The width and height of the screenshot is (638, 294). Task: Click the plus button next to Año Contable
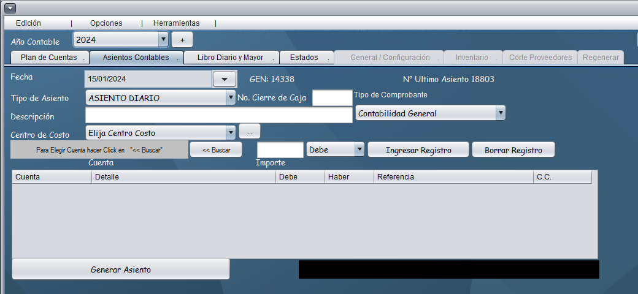pos(182,40)
